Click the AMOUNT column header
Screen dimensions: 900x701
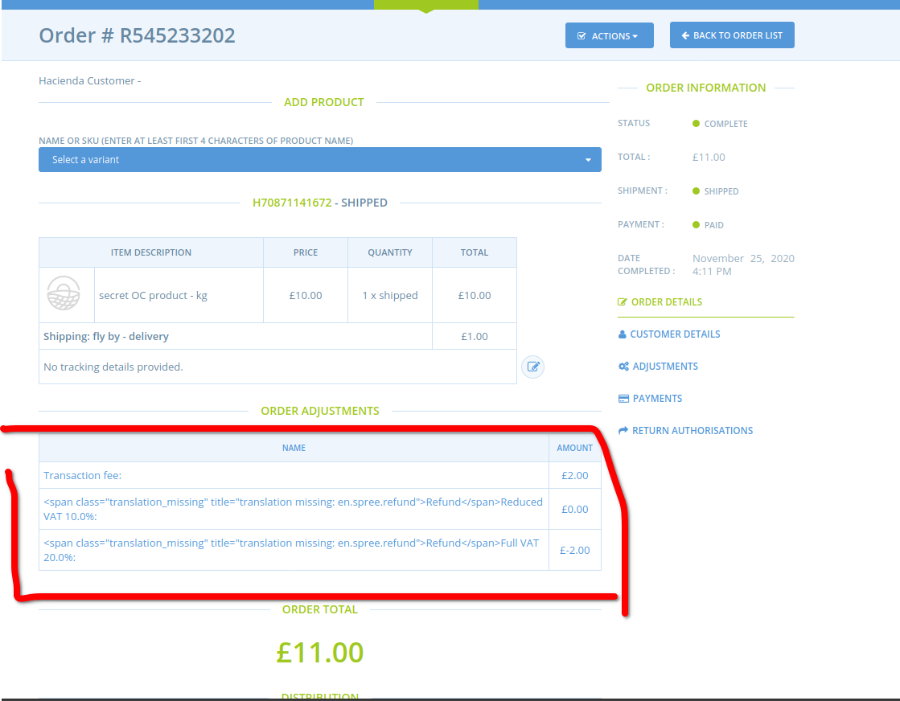pos(574,448)
